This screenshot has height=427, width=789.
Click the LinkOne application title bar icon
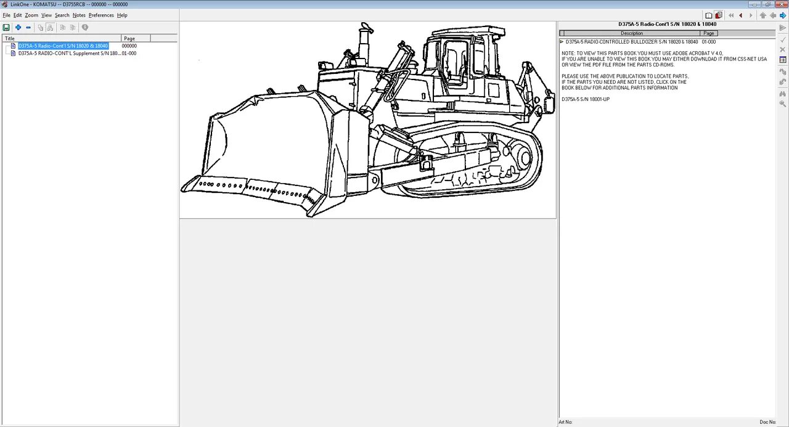[5, 4]
